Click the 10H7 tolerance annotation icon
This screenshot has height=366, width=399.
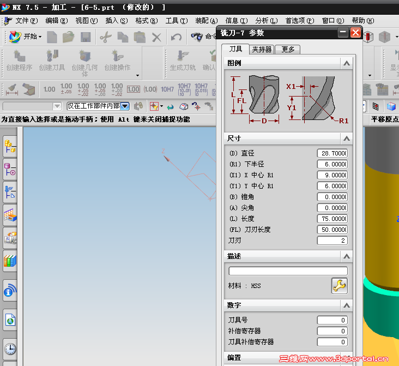[x=167, y=89]
